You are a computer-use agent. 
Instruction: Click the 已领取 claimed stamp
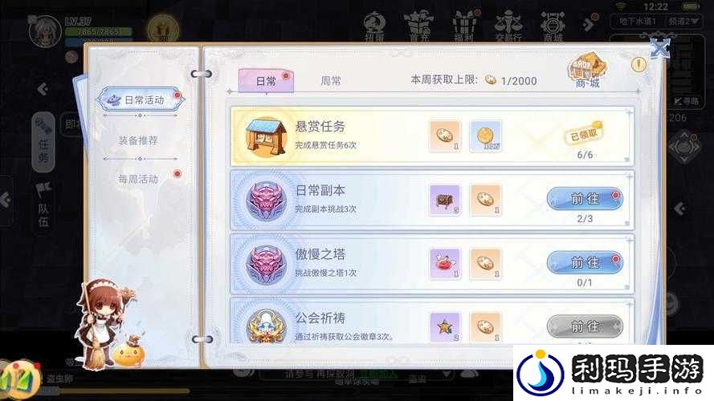click(x=584, y=134)
